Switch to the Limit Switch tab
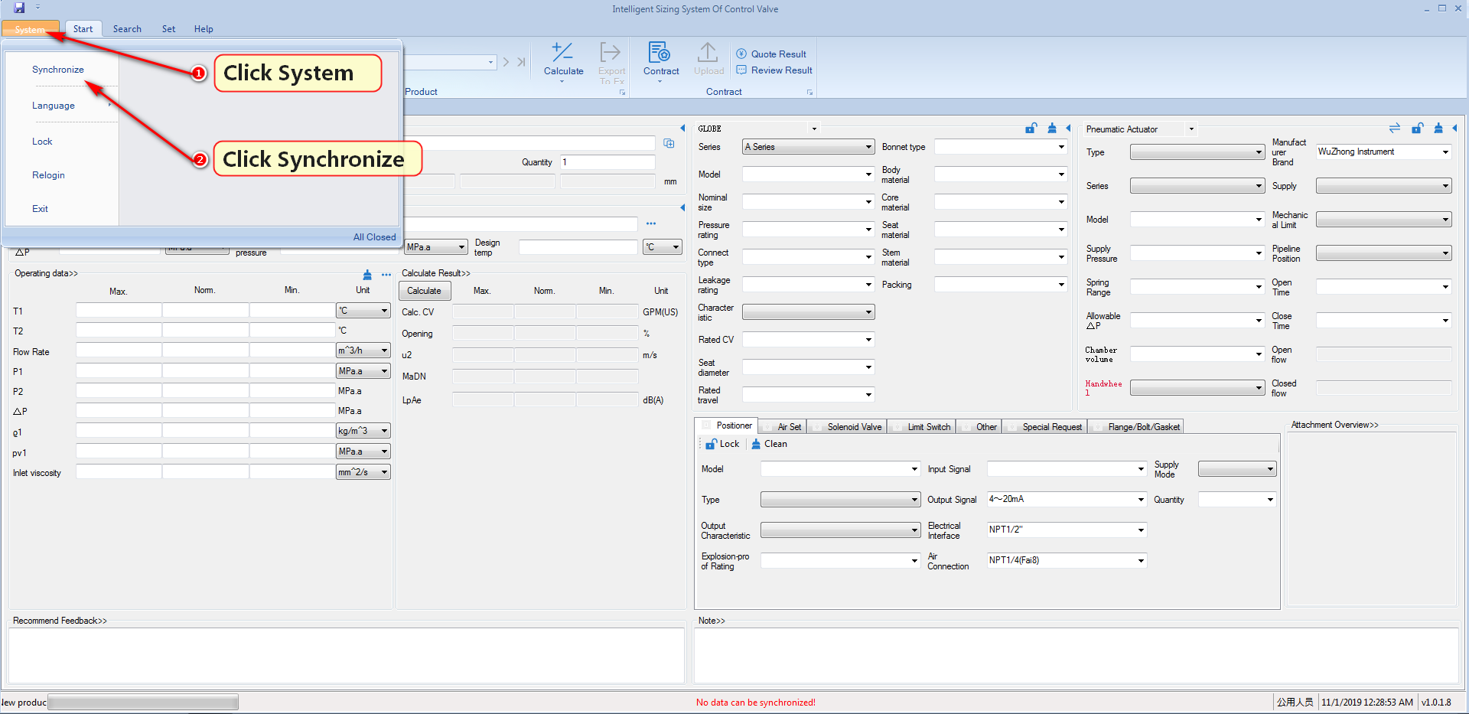Image resolution: width=1469 pixels, height=714 pixels. click(928, 427)
